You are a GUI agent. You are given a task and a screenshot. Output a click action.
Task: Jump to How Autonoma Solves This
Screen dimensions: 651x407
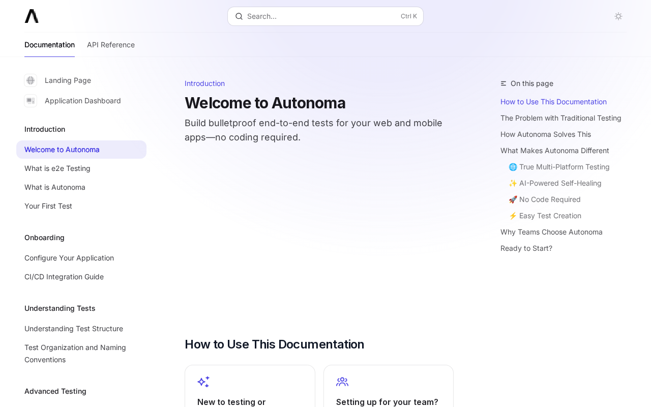(546, 134)
